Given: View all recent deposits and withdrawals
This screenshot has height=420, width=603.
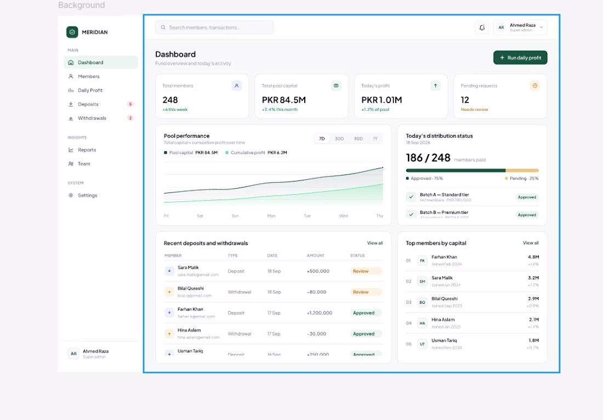Looking at the screenshot, I should [375, 243].
